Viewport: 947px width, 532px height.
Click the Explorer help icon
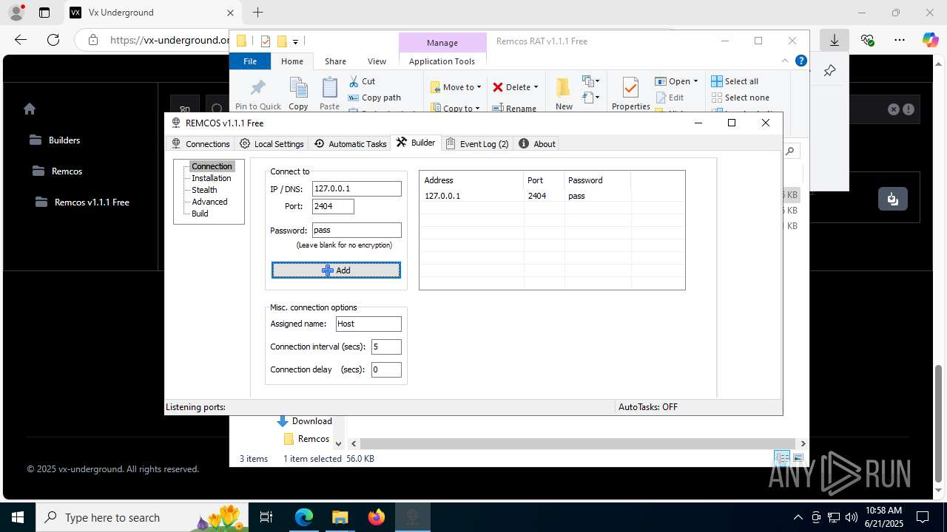(801, 61)
